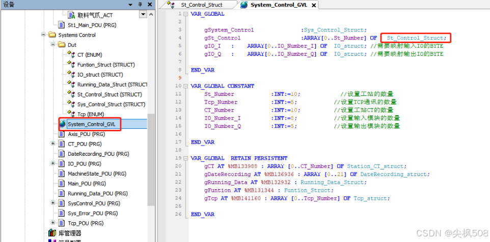This screenshot has width=490, height=242.
Task: Expand the IO_POU tree node
Action: coord(53,163)
